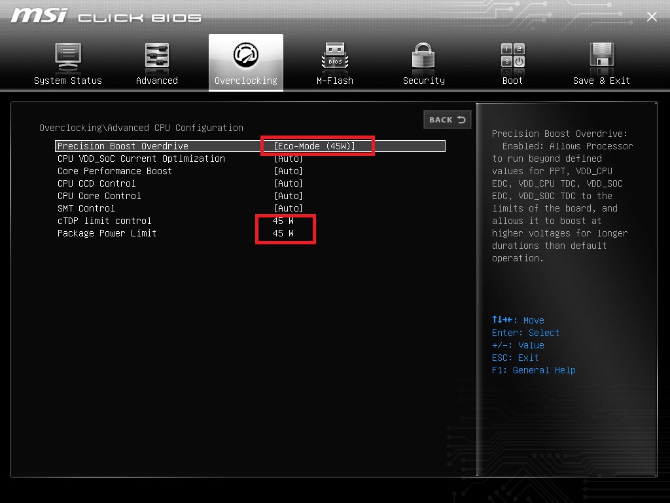The height and width of the screenshot is (503, 670).
Task: Open the Security padlock icon
Action: [423, 56]
